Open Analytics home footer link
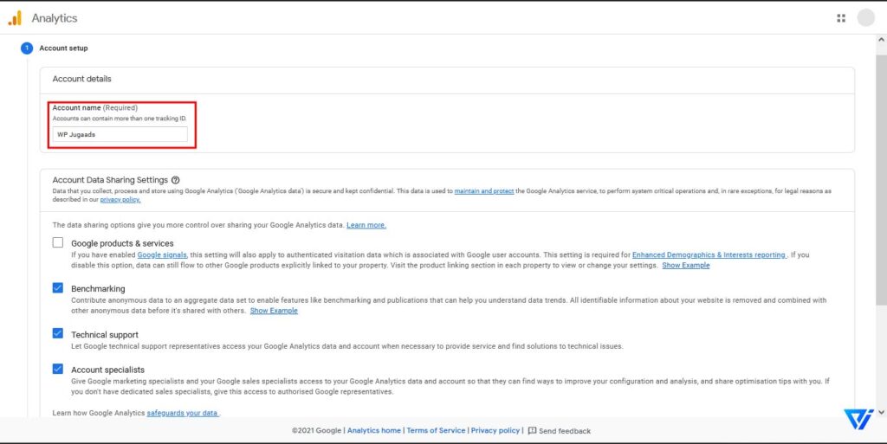This screenshot has height=444, width=887. point(374,430)
